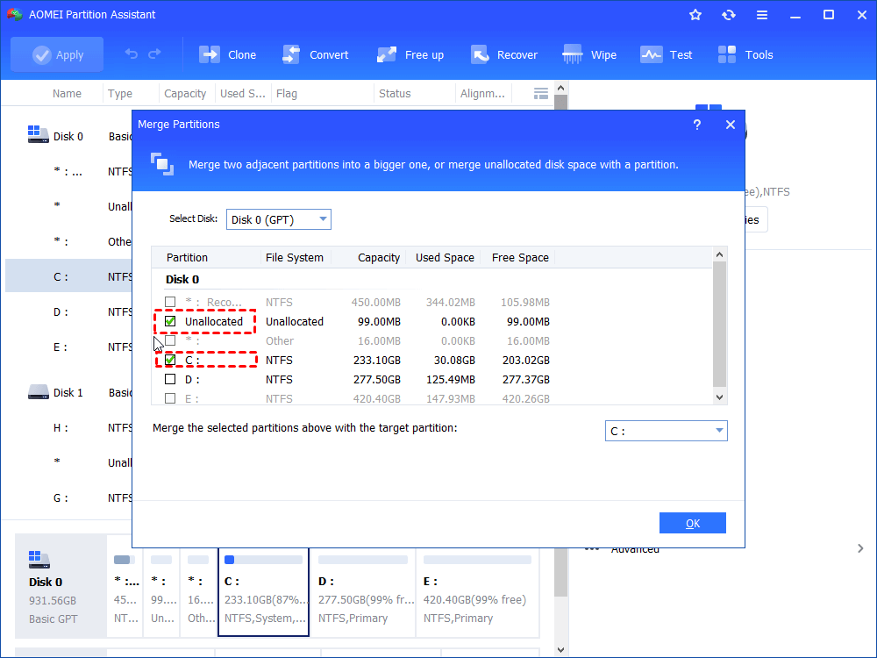The width and height of the screenshot is (877, 658).
Task: Click the File System column header
Action: [x=295, y=257]
